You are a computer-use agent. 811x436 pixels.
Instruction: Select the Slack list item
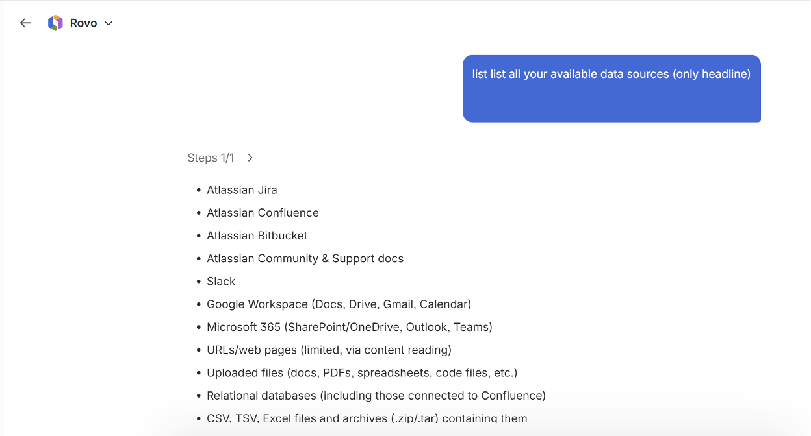(221, 281)
